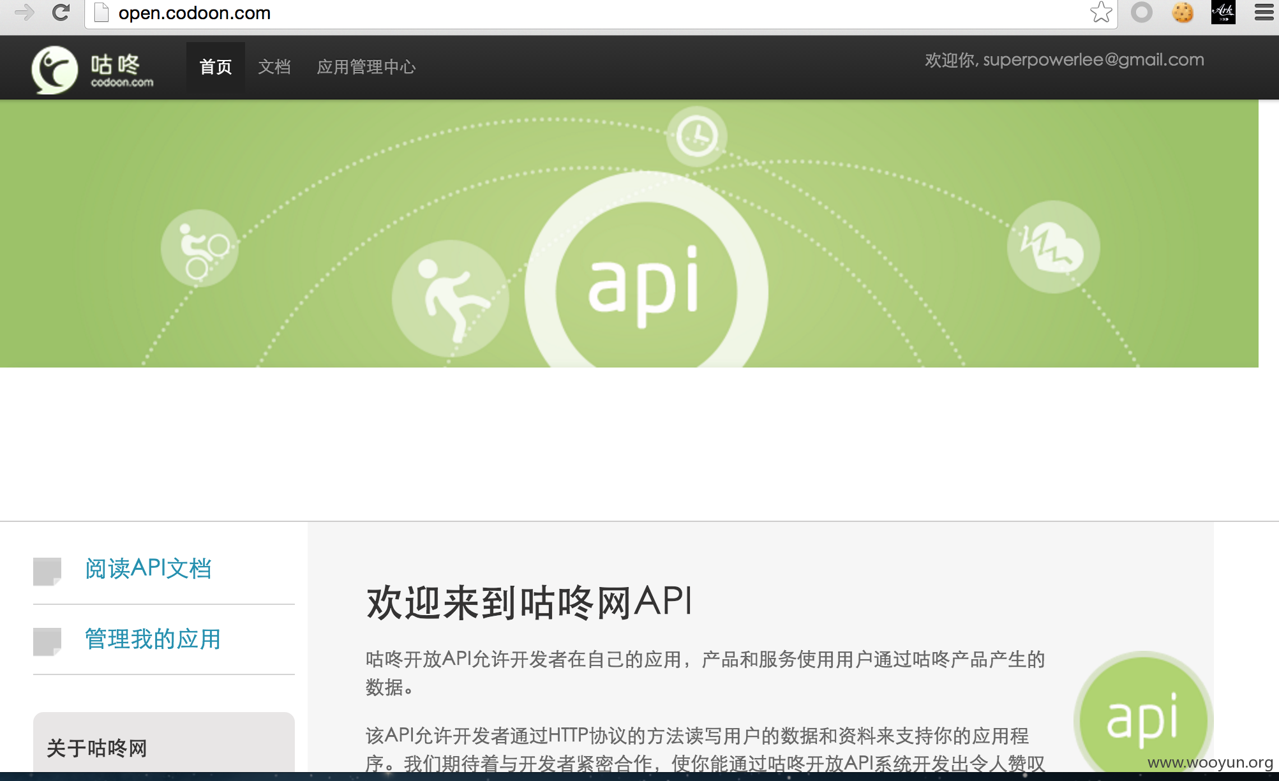Click the 关于咕咚网 panel heading
The width and height of the screenshot is (1279, 781).
[97, 748]
